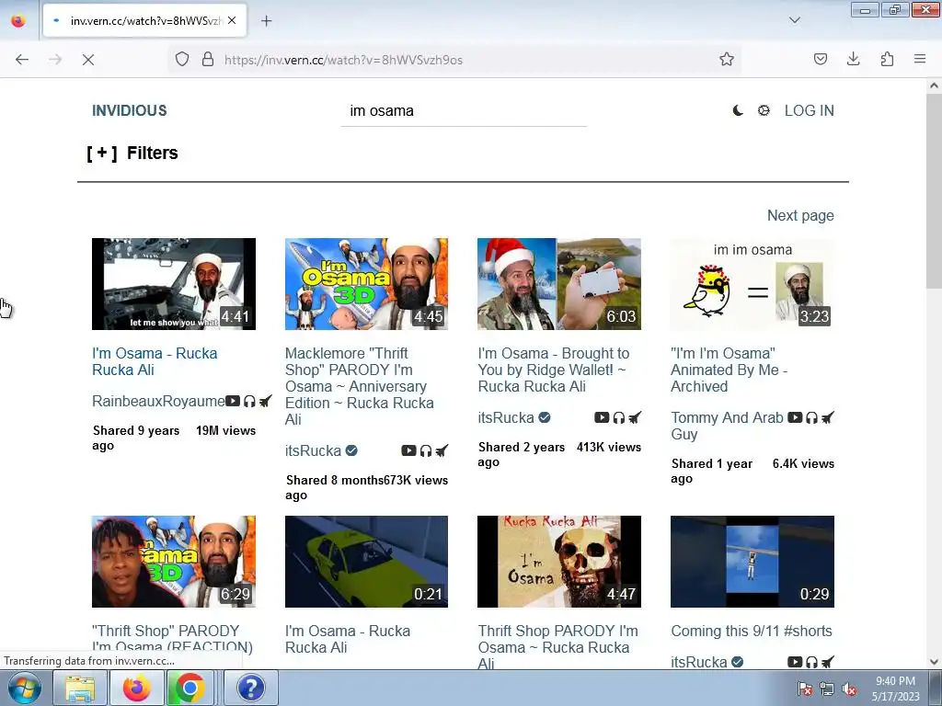Open Firefox extensions puzzle icon
Image resolution: width=942 pixels, height=706 pixels.
click(x=887, y=60)
